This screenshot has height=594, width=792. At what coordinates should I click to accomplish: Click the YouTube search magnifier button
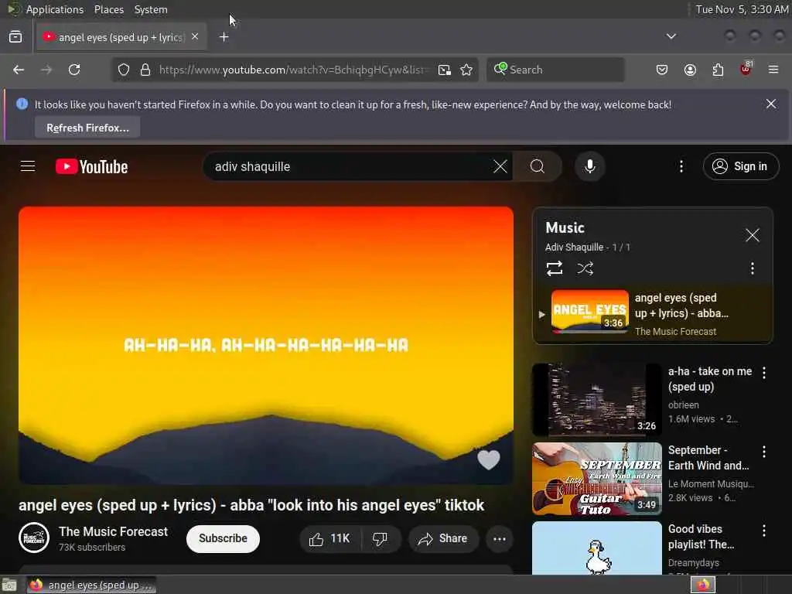pos(538,166)
